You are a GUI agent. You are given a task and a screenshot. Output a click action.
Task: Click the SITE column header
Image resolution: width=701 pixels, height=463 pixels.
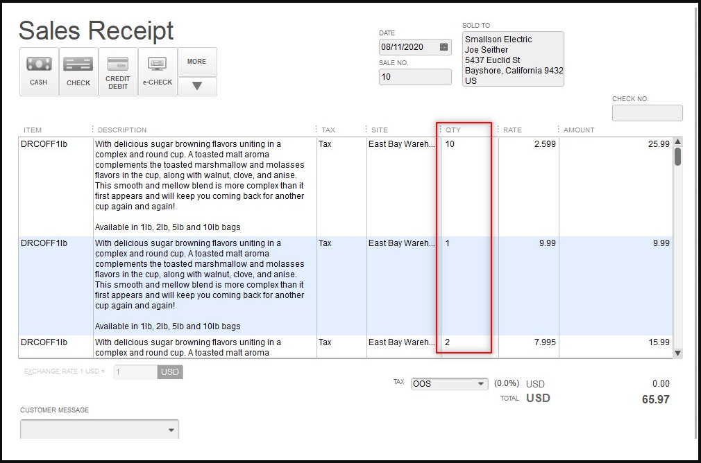point(379,130)
